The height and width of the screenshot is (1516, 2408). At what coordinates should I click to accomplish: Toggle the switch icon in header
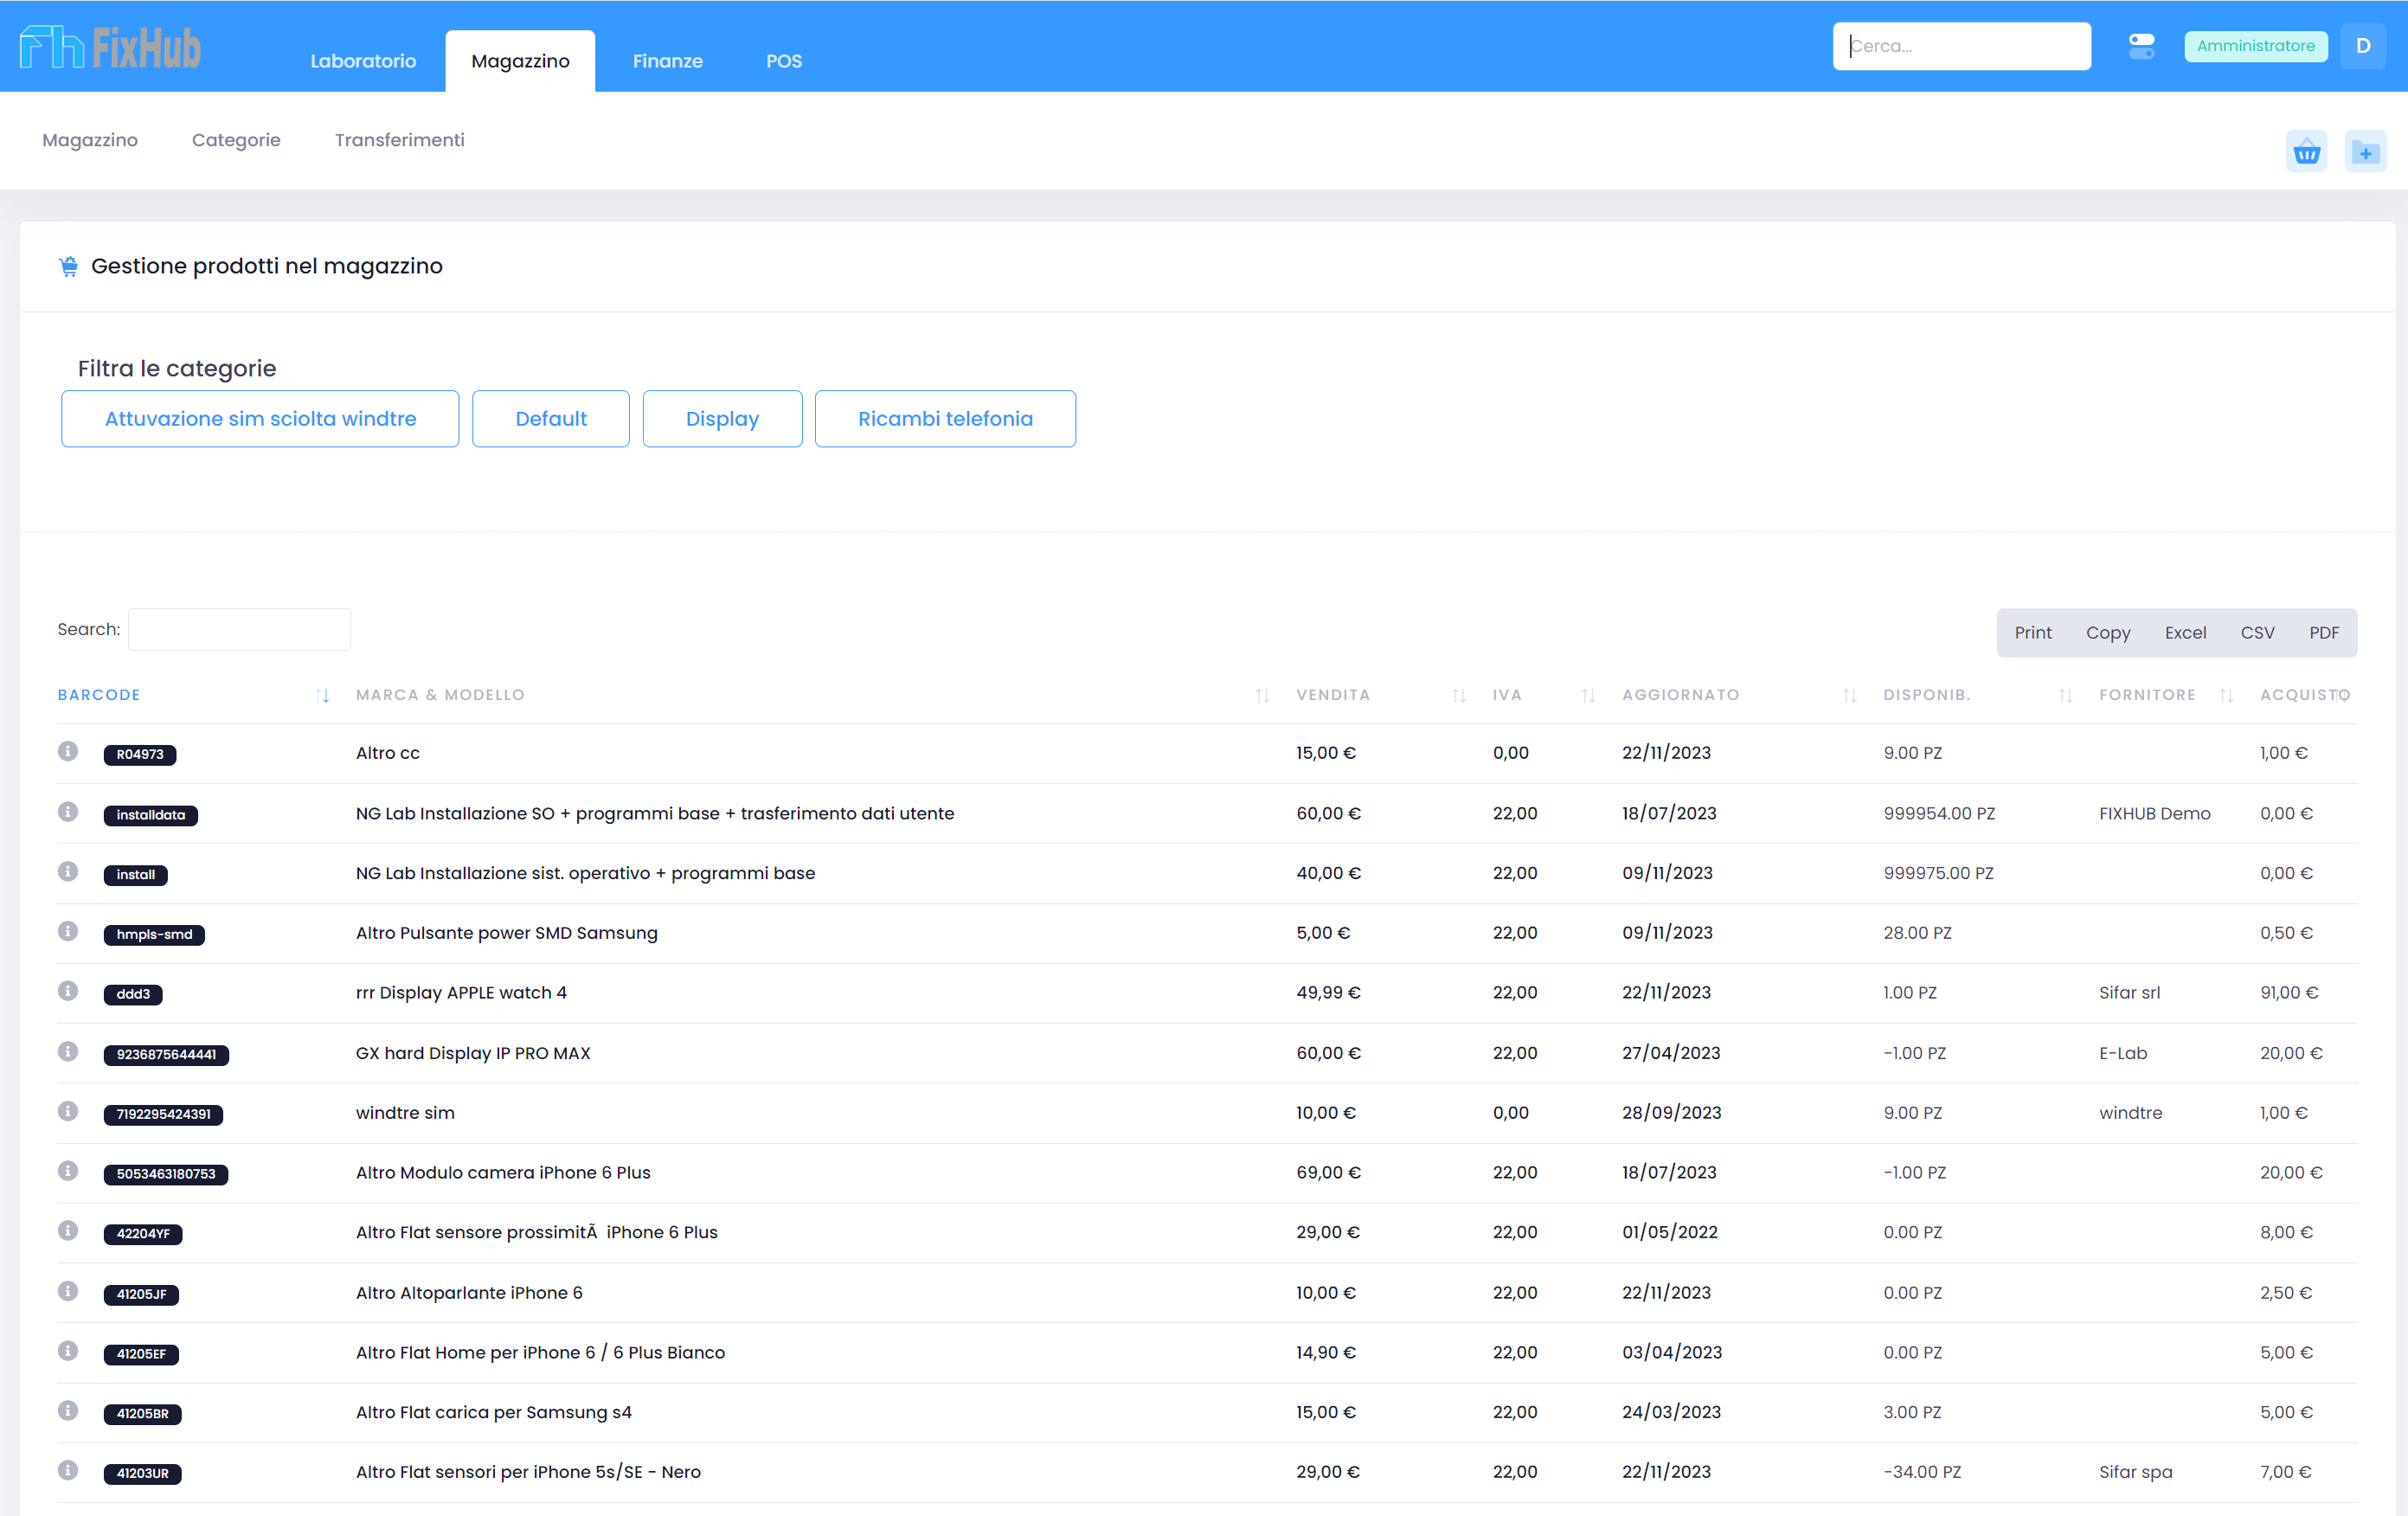coord(2141,46)
